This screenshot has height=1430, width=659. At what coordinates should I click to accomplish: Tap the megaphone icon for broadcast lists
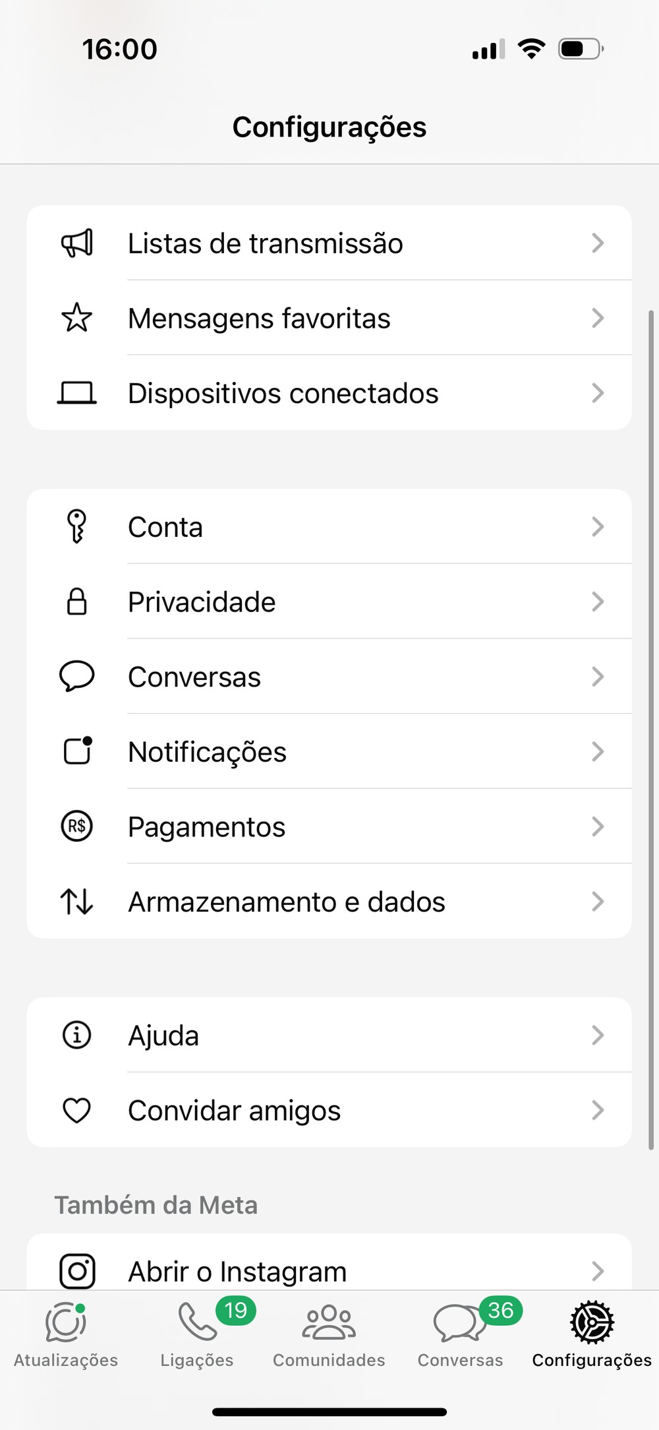coord(77,243)
